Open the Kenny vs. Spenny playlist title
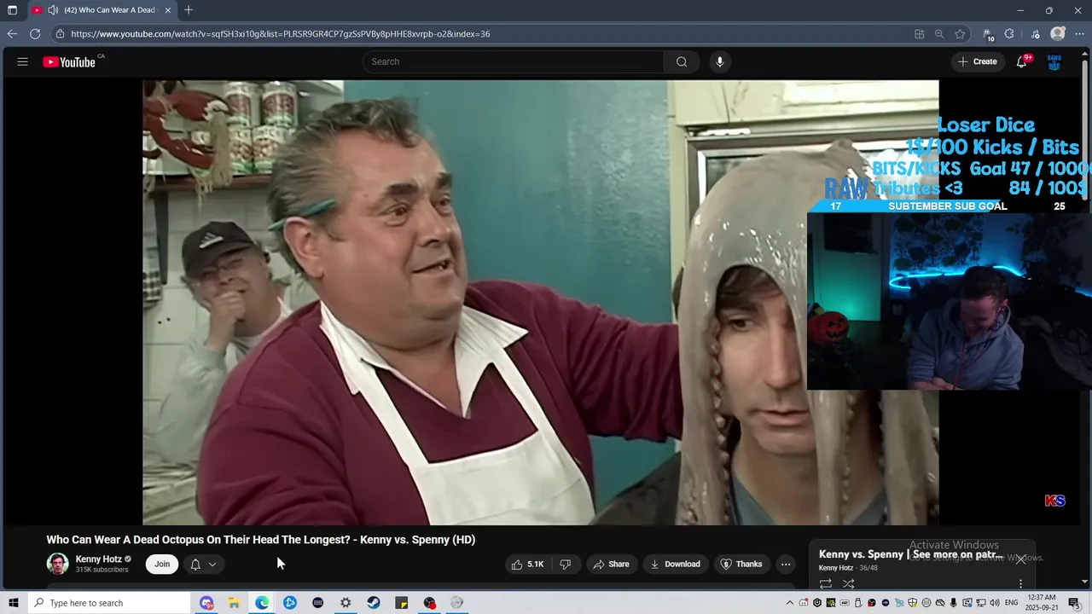This screenshot has height=614, width=1092. (x=911, y=554)
